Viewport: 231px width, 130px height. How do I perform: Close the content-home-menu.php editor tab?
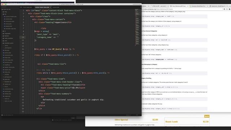point(51,7)
